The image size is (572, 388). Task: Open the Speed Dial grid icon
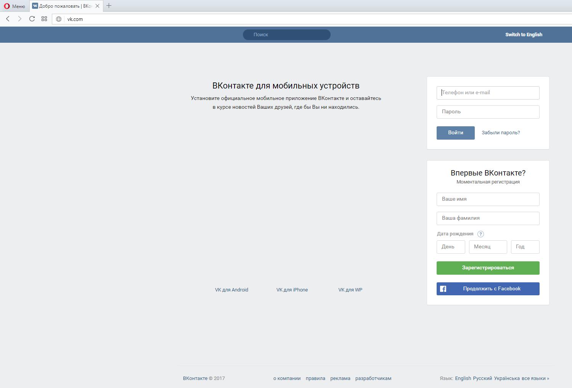[44, 19]
